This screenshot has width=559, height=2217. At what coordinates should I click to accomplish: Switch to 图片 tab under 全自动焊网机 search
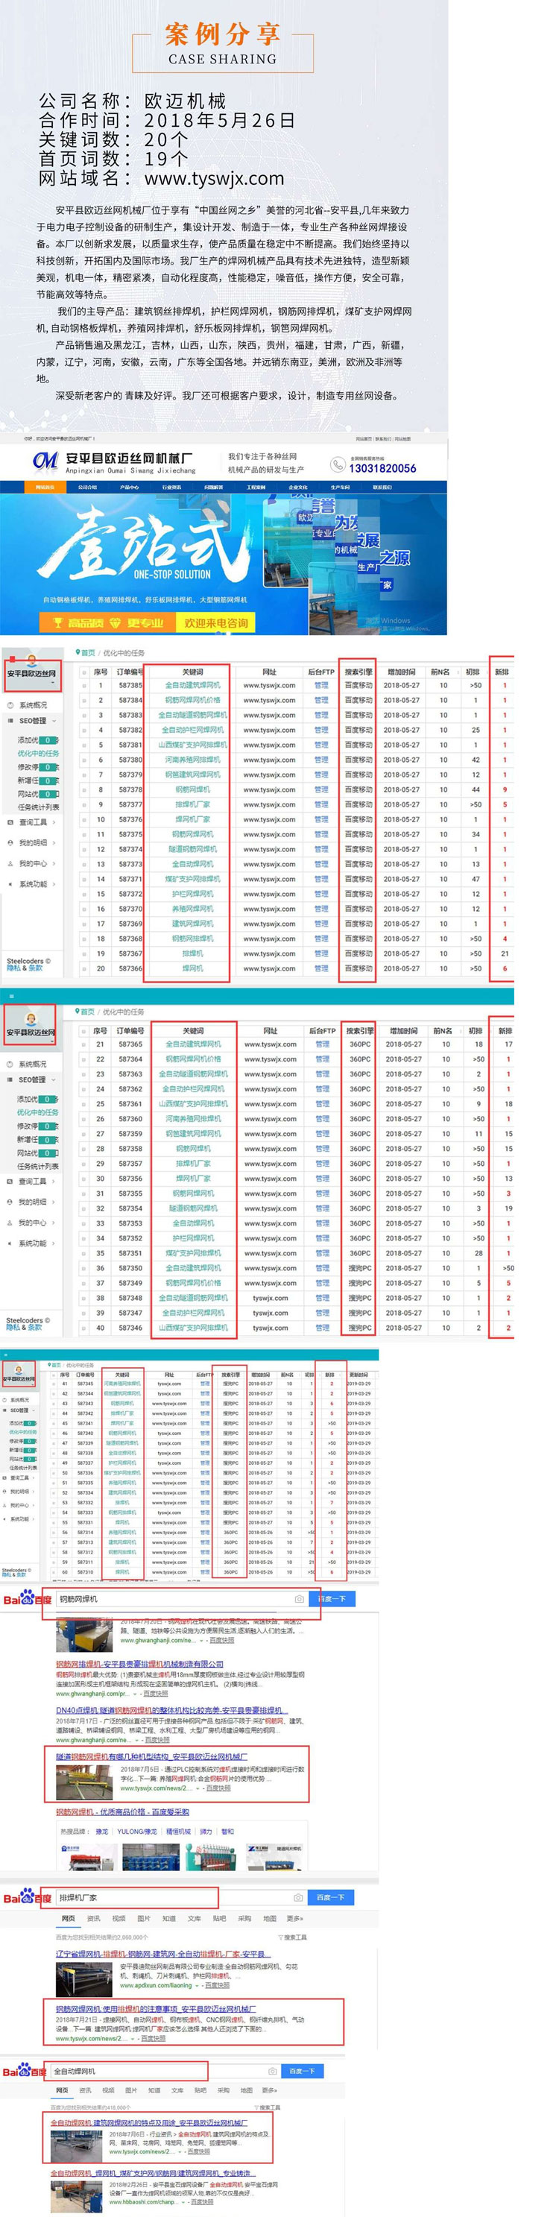tap(132, 2090)
